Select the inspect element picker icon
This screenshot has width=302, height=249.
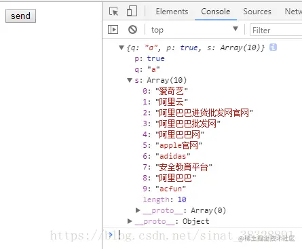113,12
